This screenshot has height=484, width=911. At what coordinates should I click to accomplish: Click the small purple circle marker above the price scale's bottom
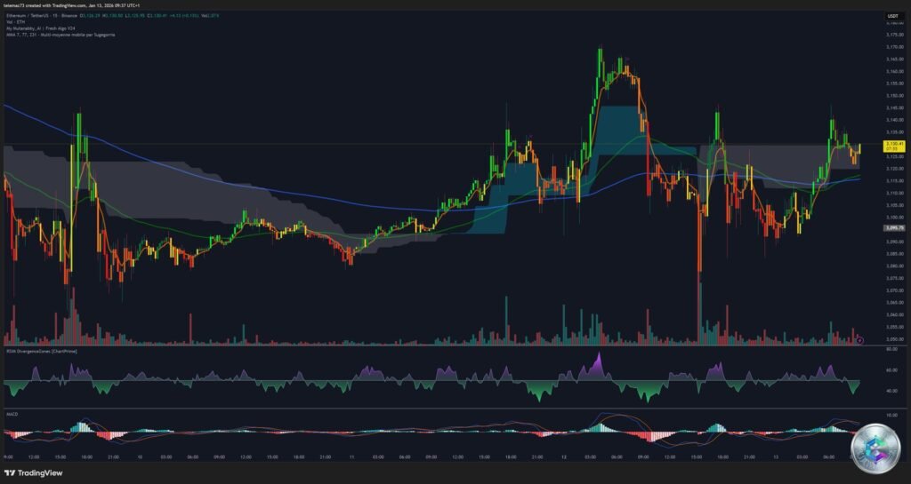(x=859, y=340)
